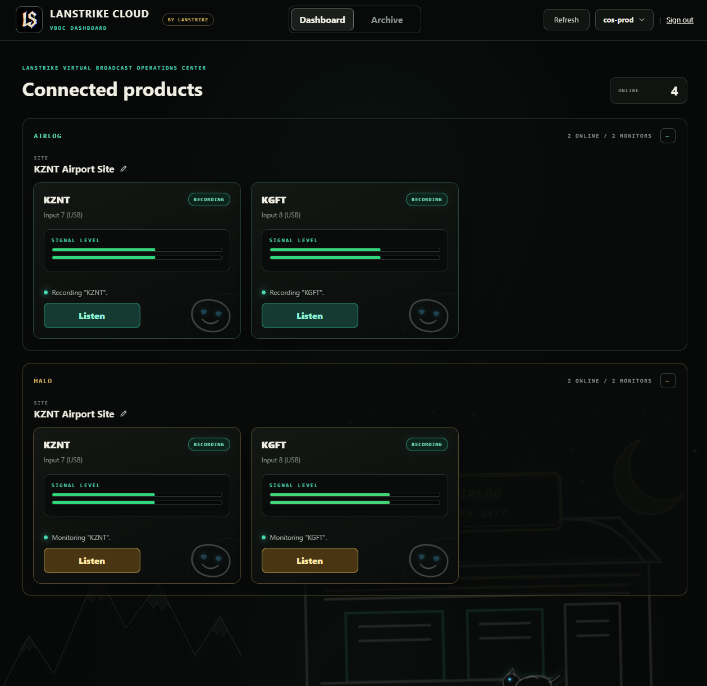Click HALO KZNT signal level meter
Image resolution: width=707 pixels, height=686 pixels.
[137, 495]
